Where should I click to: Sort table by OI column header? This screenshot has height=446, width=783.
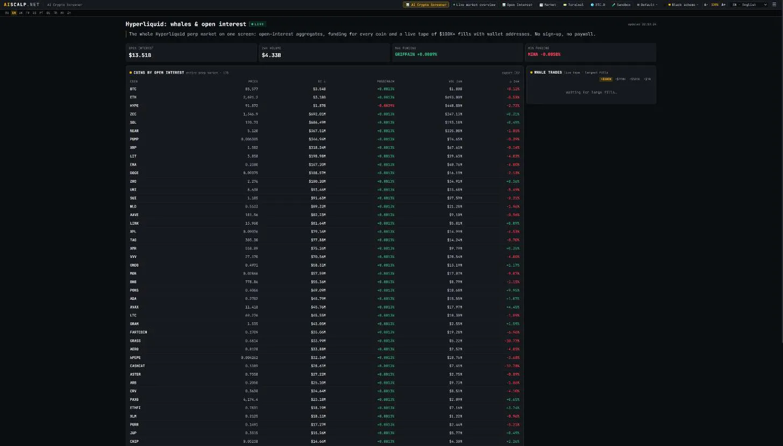click(321, 81)
